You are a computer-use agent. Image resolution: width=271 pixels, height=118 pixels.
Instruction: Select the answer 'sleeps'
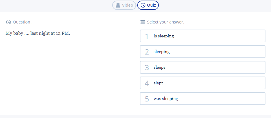click(203, 67)
